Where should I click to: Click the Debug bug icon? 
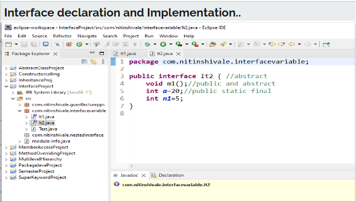click(x=148, y=45)
